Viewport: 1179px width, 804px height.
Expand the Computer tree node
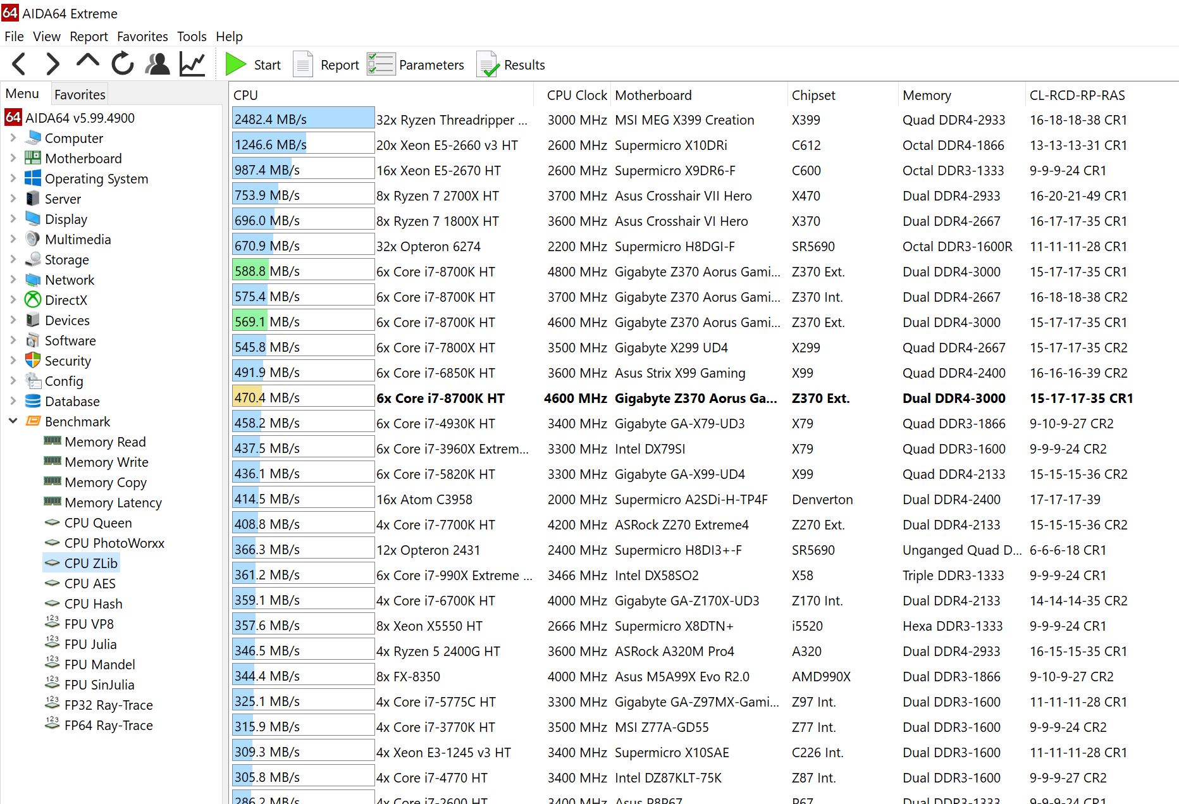click(13, 137)
